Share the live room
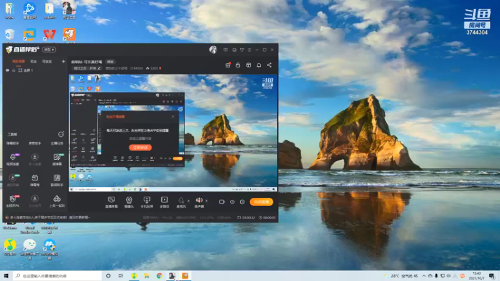This screenshot has height=281, width=500. click(x=269, y=65)
